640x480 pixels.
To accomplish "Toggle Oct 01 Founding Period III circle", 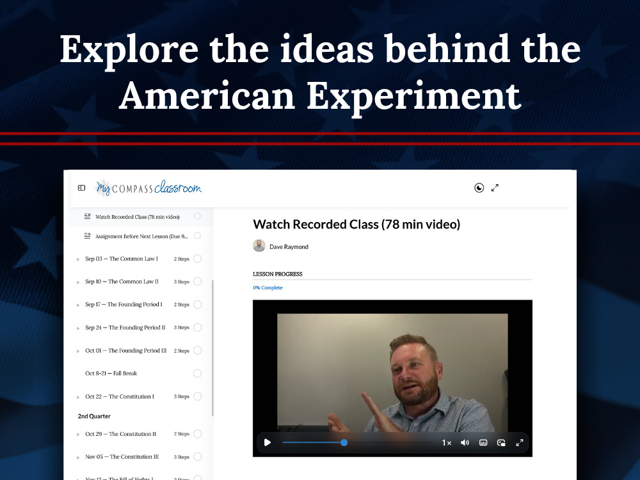I will tap(198, 350).
